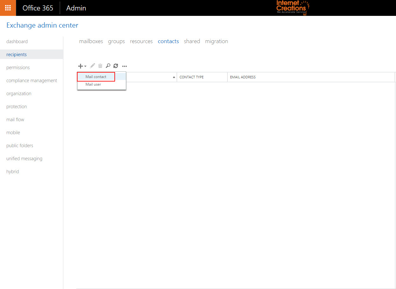
Task: Open permissions in the left navigation
Action: (18, 68)
